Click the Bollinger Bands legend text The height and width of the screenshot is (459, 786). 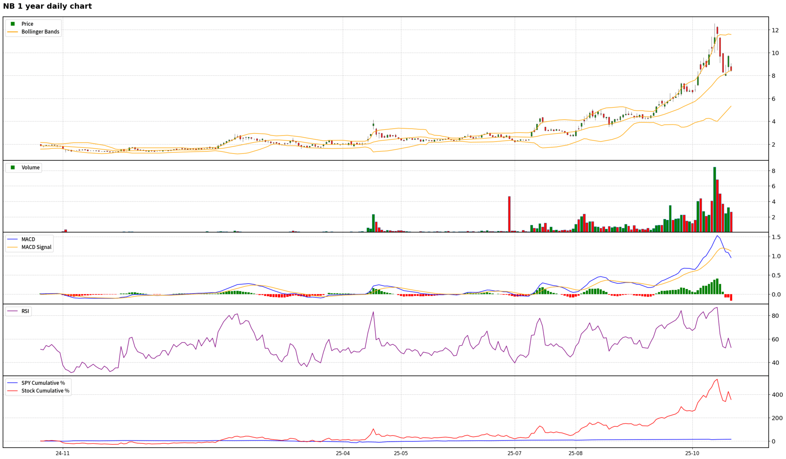[40, 32]
